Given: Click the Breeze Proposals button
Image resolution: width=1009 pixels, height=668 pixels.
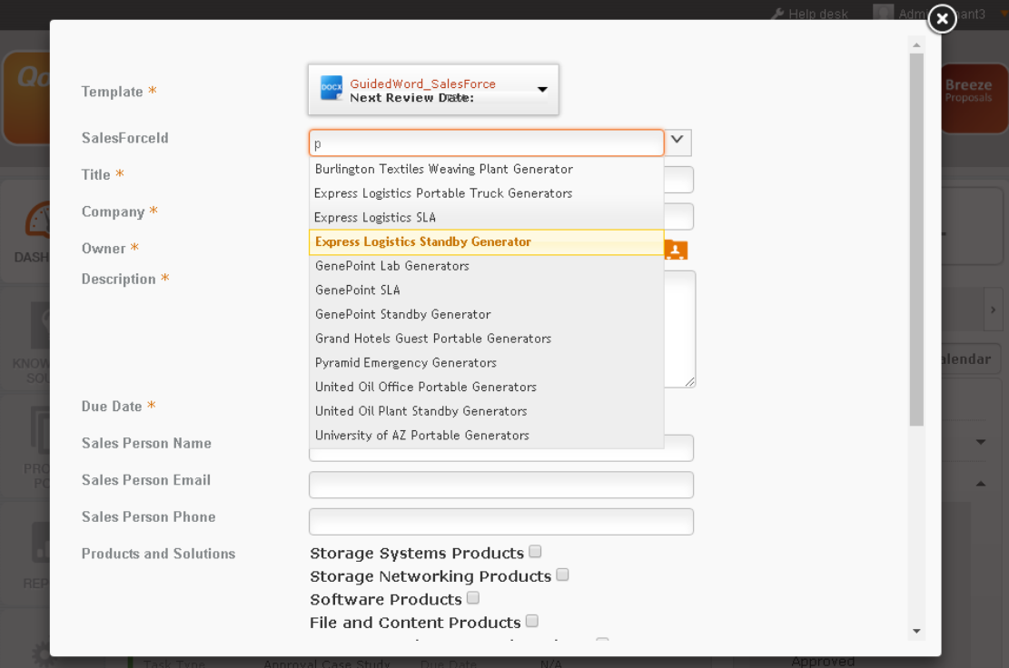Looking at the screenshot, I should click(x=973, y=98).
